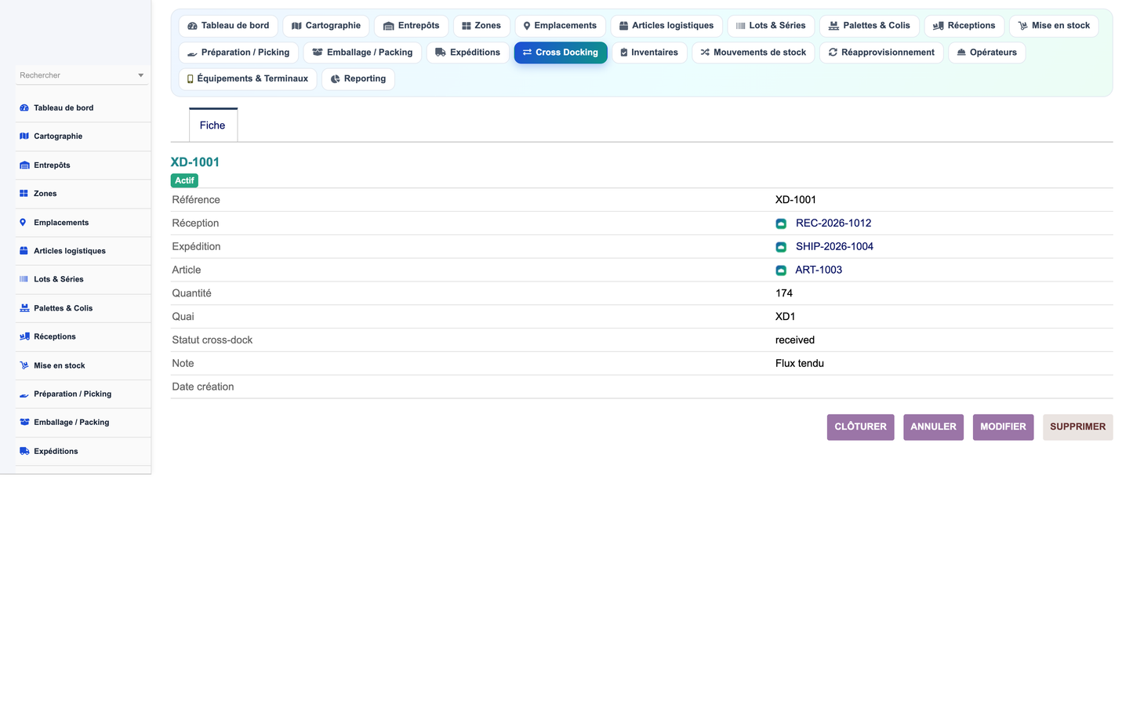Click the status value received

(x=795, y=340)
